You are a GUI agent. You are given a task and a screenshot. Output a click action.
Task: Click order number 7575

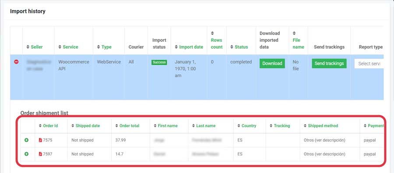[x=47, y=140]
